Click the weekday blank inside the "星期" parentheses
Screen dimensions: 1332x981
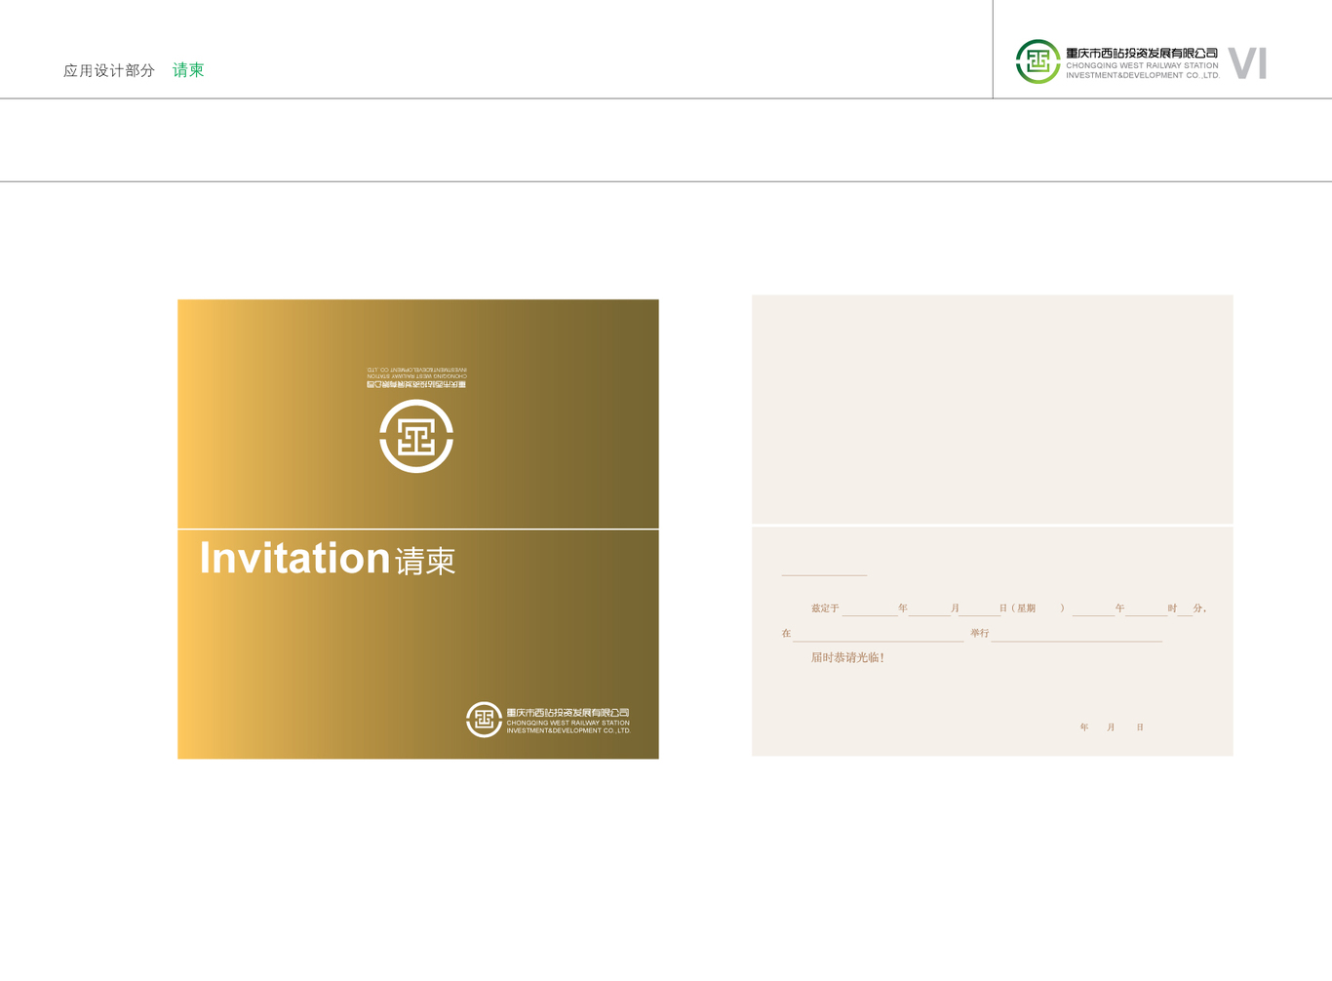click(x=1048, y=608)
